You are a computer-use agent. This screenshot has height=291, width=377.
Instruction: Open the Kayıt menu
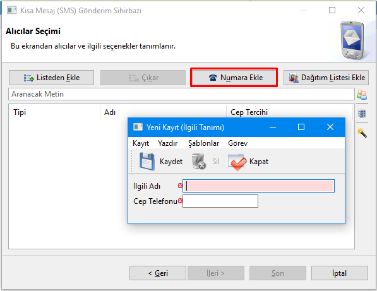(141, 143)
